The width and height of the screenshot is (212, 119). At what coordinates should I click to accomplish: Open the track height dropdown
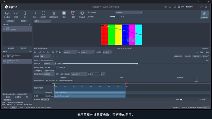pyautogui.click(x=45, y=56)
